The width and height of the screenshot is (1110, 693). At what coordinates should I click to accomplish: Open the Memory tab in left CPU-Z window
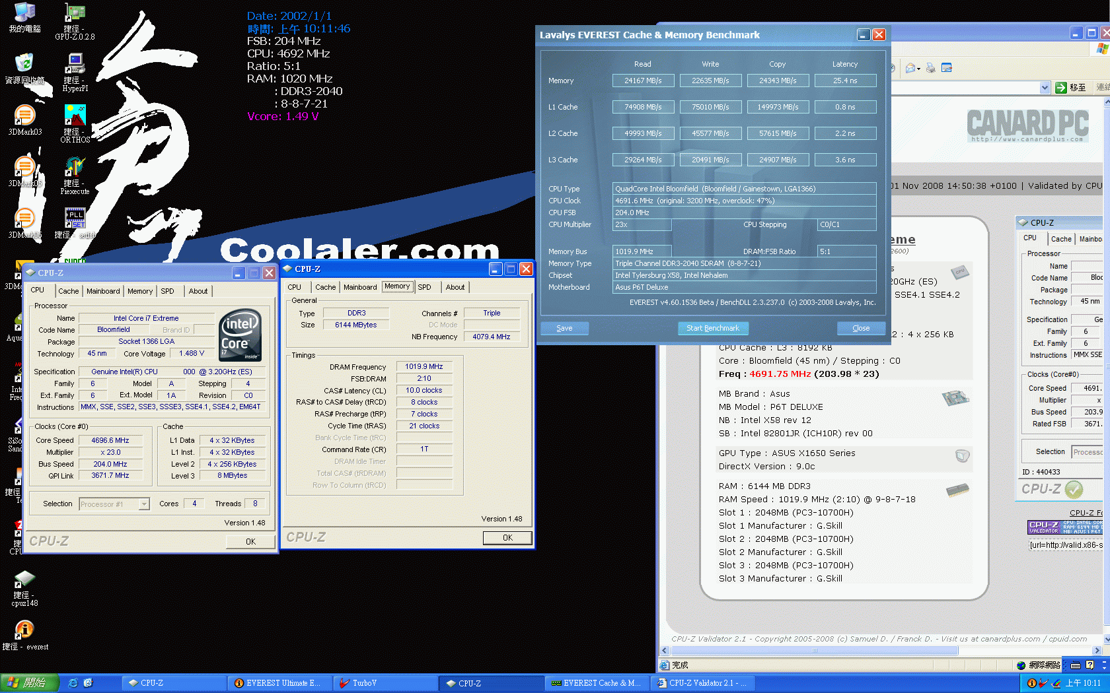point(140,291)
